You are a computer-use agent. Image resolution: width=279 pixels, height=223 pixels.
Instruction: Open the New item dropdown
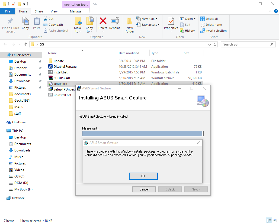coord(147,19)
